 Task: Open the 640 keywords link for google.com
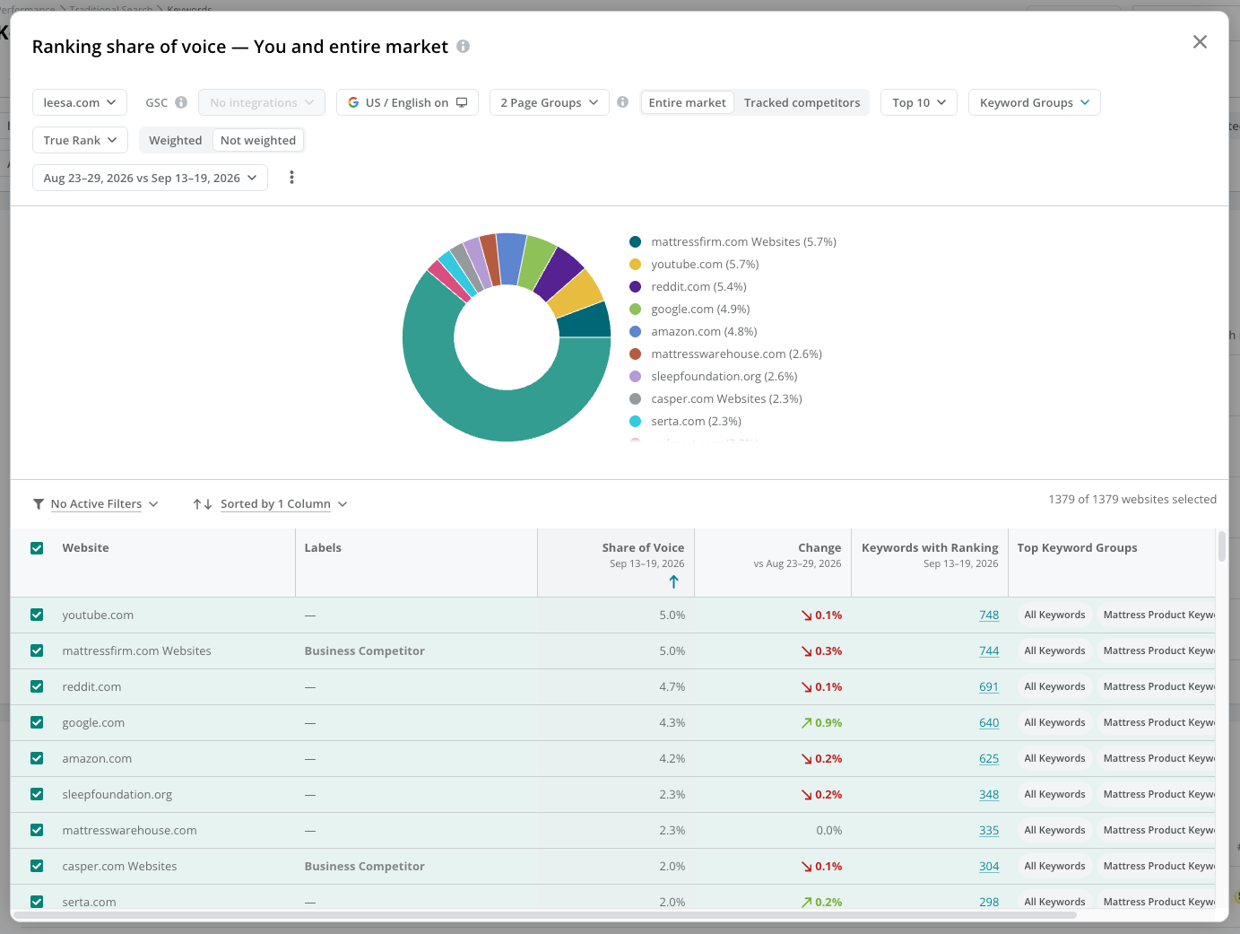[x=989, y=722]
